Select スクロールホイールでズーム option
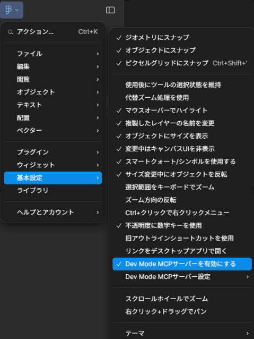Image resolution: width=254 pixels, height=339 pixels. tap(182, 299)
